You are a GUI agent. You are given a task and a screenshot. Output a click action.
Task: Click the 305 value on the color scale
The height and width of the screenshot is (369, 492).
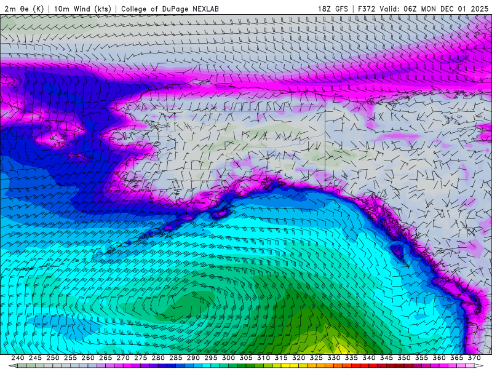[246, 358]
